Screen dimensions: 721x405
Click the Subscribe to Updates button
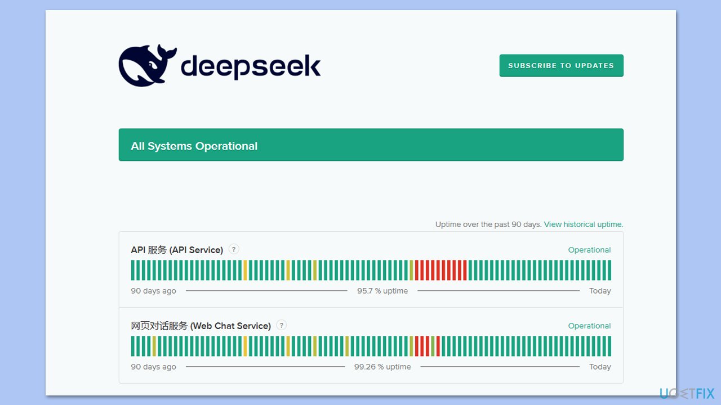pyautogui.click(x=561, y=65)
